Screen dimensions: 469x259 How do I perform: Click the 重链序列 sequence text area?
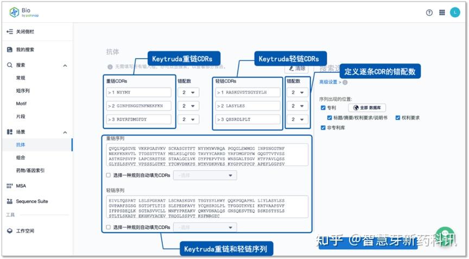tap(207, 155)
